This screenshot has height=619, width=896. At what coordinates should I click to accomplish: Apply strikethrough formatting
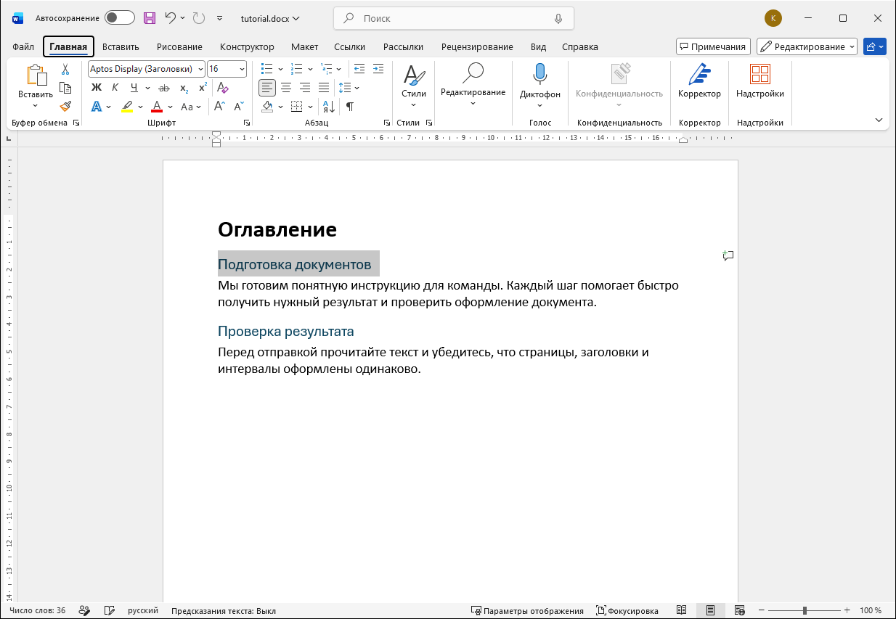(164, 88)
